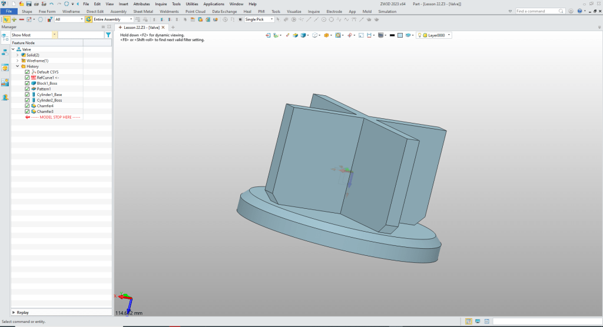Collapse the History tree node

[18, 66]
